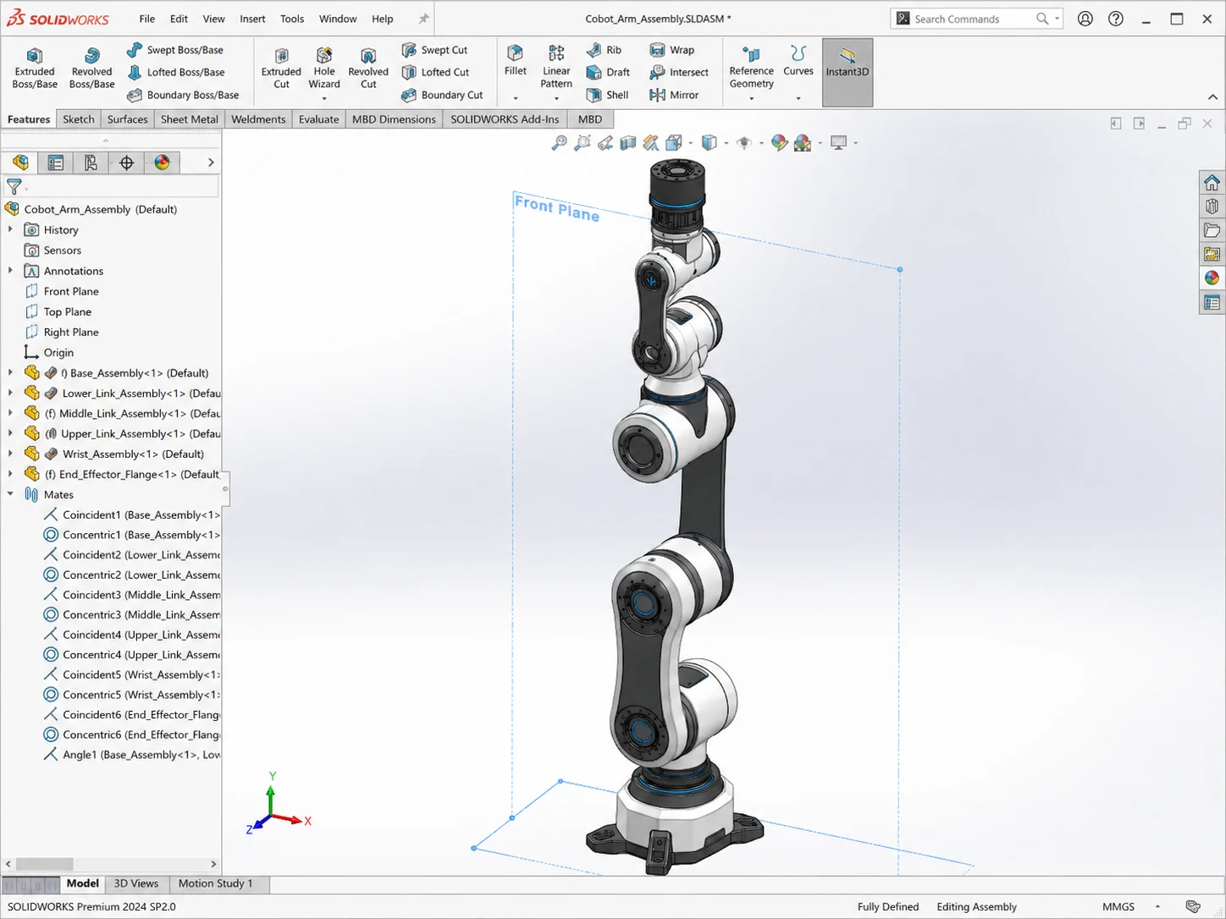The width and height of the screenshot is (1226, 919).
Task: Expand the Lower_Link_Assembly<1> node
Action: (x=10, y=393)
